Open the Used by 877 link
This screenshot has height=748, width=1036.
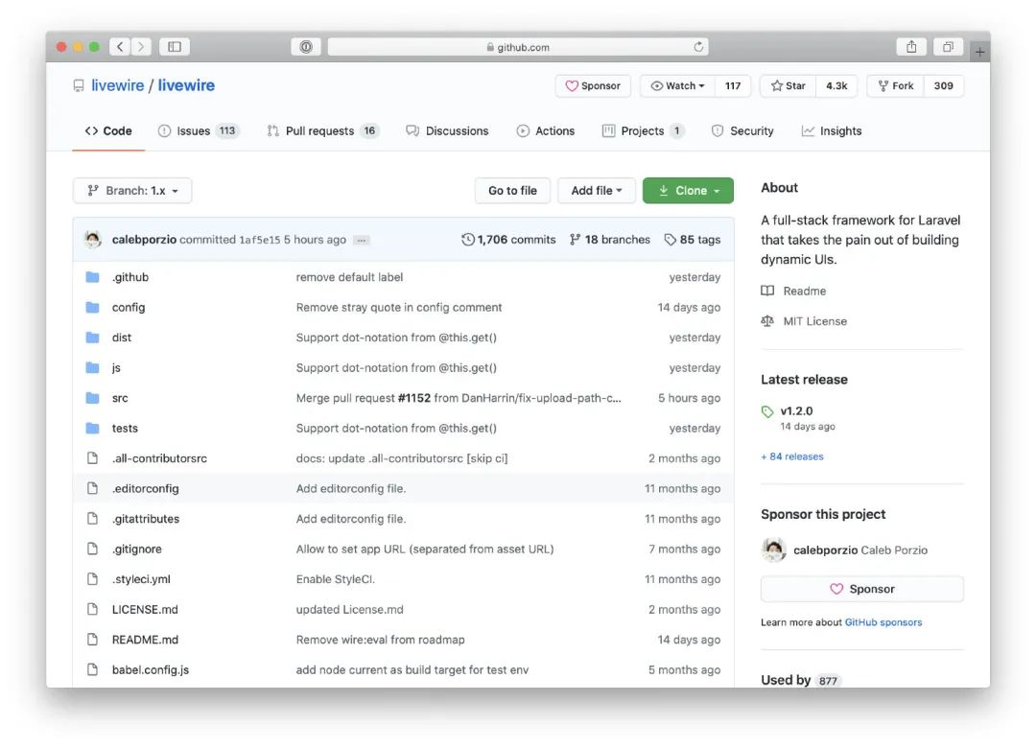800,680
